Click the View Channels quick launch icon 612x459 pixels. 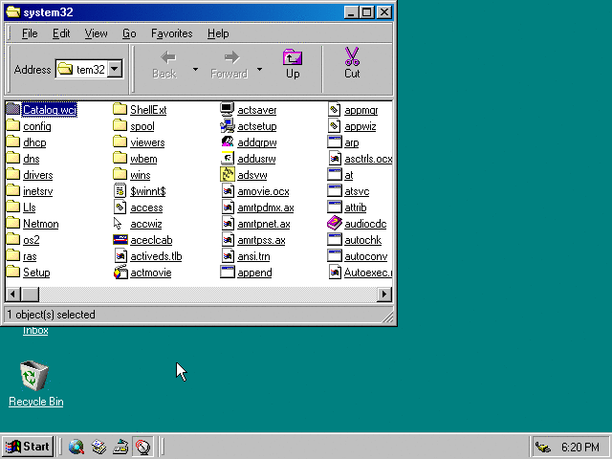coord(142,447)
